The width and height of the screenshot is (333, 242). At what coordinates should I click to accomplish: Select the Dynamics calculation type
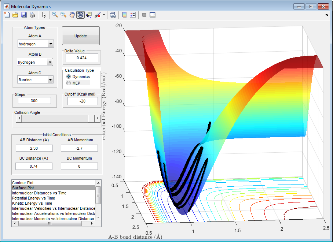[69, 77]
